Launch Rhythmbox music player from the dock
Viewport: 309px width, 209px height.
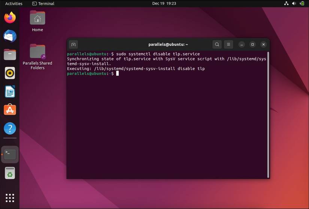coord(10,73)
